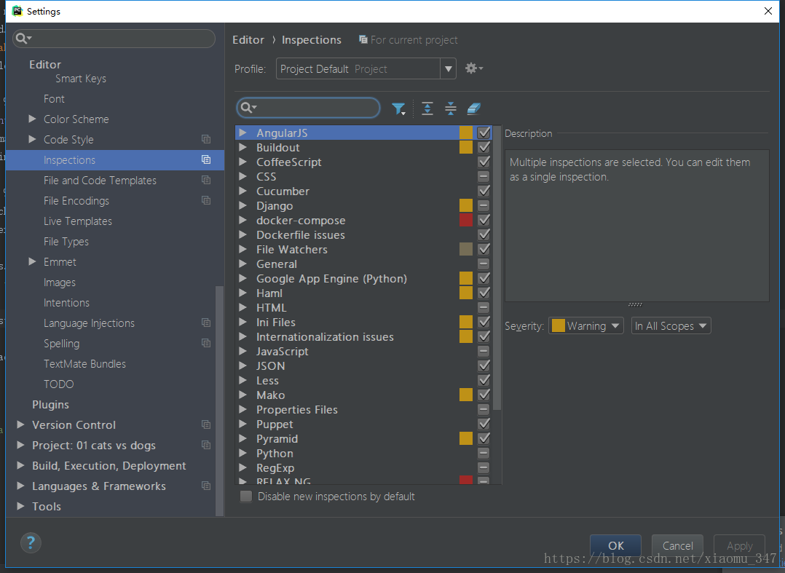The height and width of the screenshot is (573, 785).
Task: Open the Font settings page
Action: [x=54, y=98]
